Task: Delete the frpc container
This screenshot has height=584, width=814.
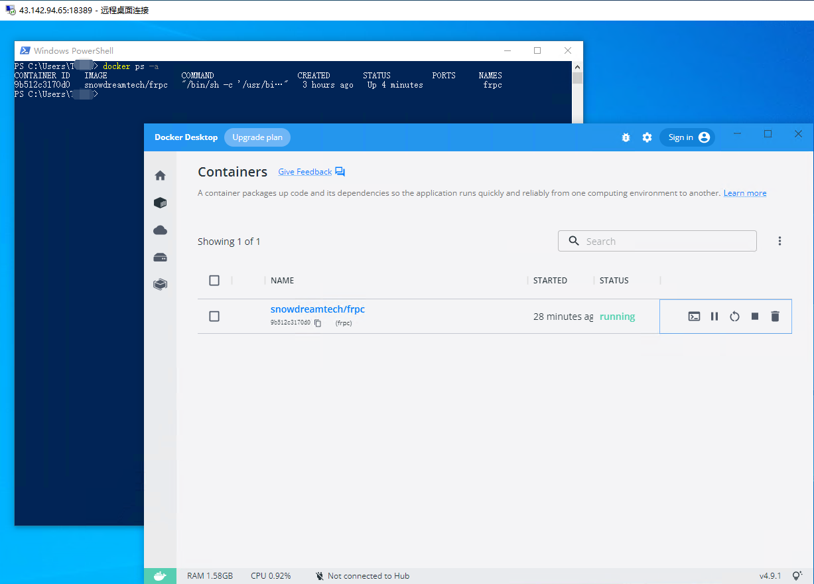Action: [775, 317]
